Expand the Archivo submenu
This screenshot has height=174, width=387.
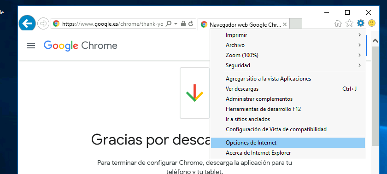click(x=288, y=45)
